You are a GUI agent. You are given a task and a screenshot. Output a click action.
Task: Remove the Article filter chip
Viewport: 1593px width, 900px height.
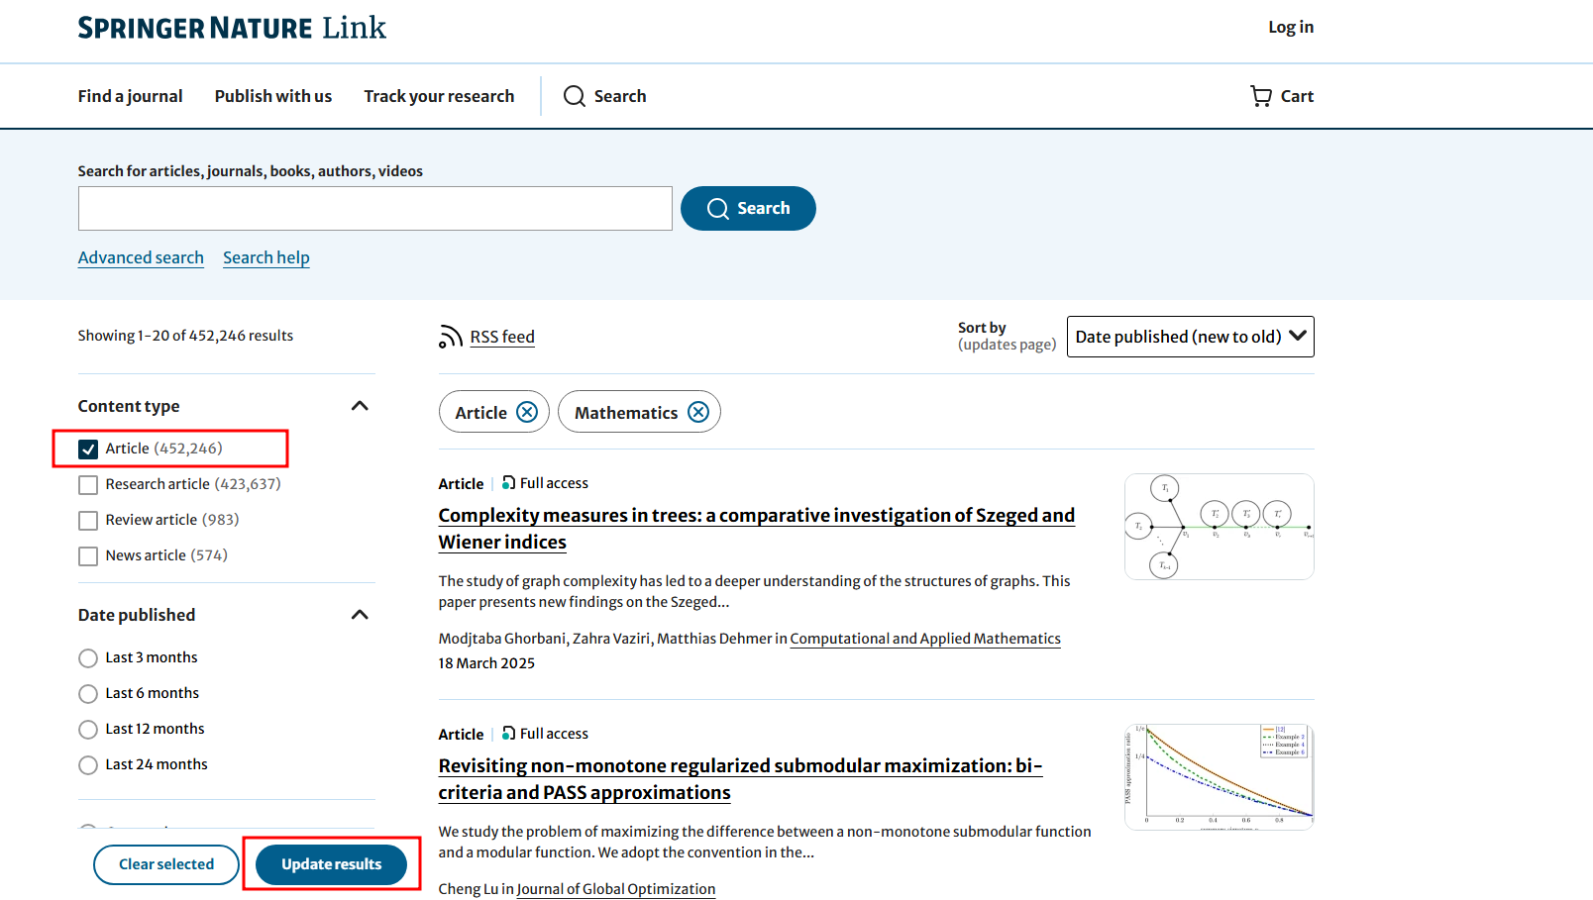(527, 412)
